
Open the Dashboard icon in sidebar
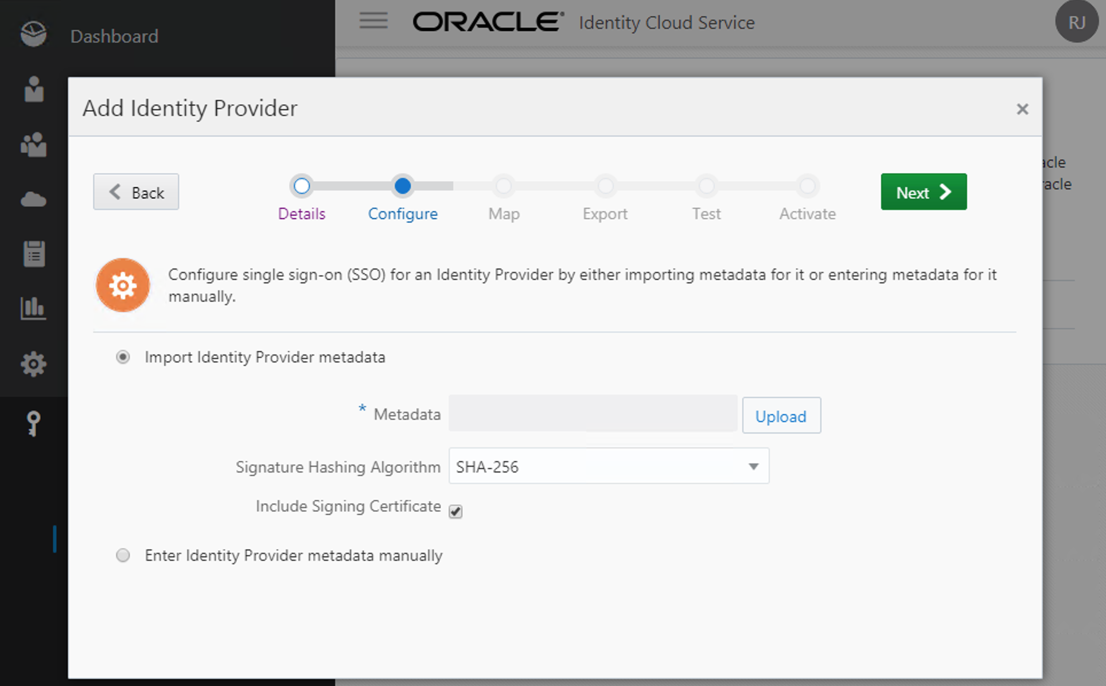point(33,35)
